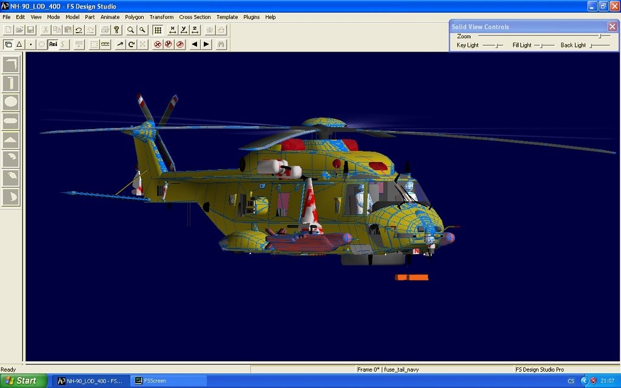The height and width of the screenshot is (388, 621).
Task: Select the sphere primitive tool in sidebar
Action: coord(11,102)
